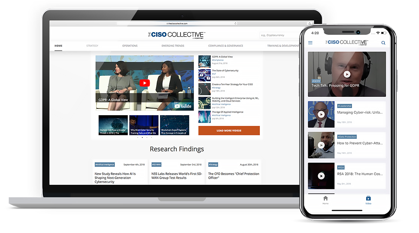Open Create a Ten-Year Strategy for Your CISO
Screen dimensions: 419x233
pyautogui.click(x=232, y=85)
